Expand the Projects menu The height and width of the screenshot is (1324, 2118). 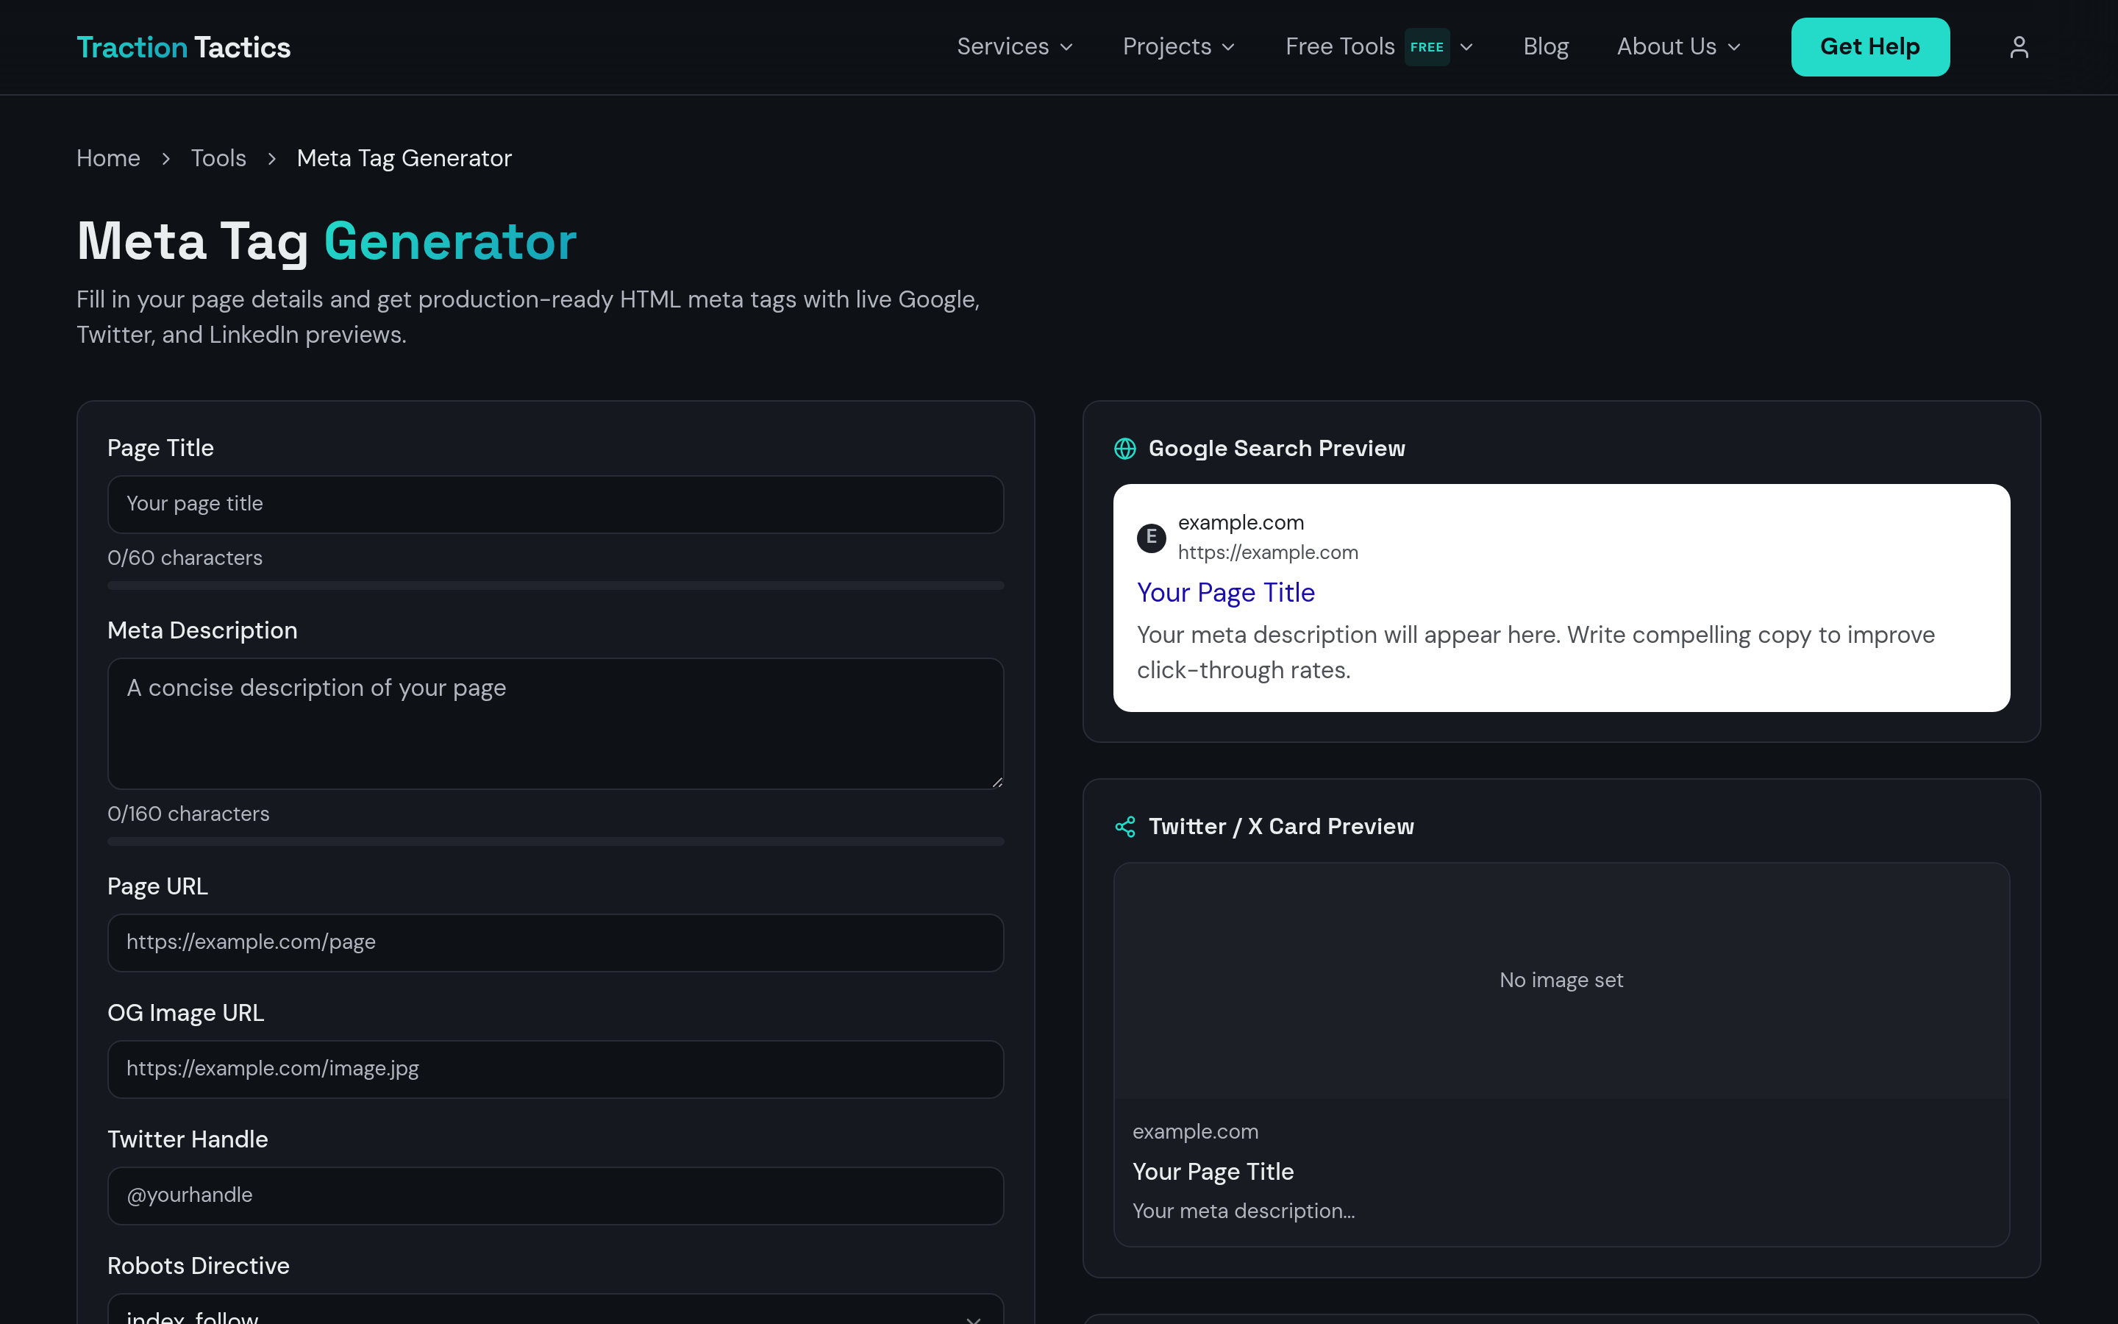point(1179,47)
